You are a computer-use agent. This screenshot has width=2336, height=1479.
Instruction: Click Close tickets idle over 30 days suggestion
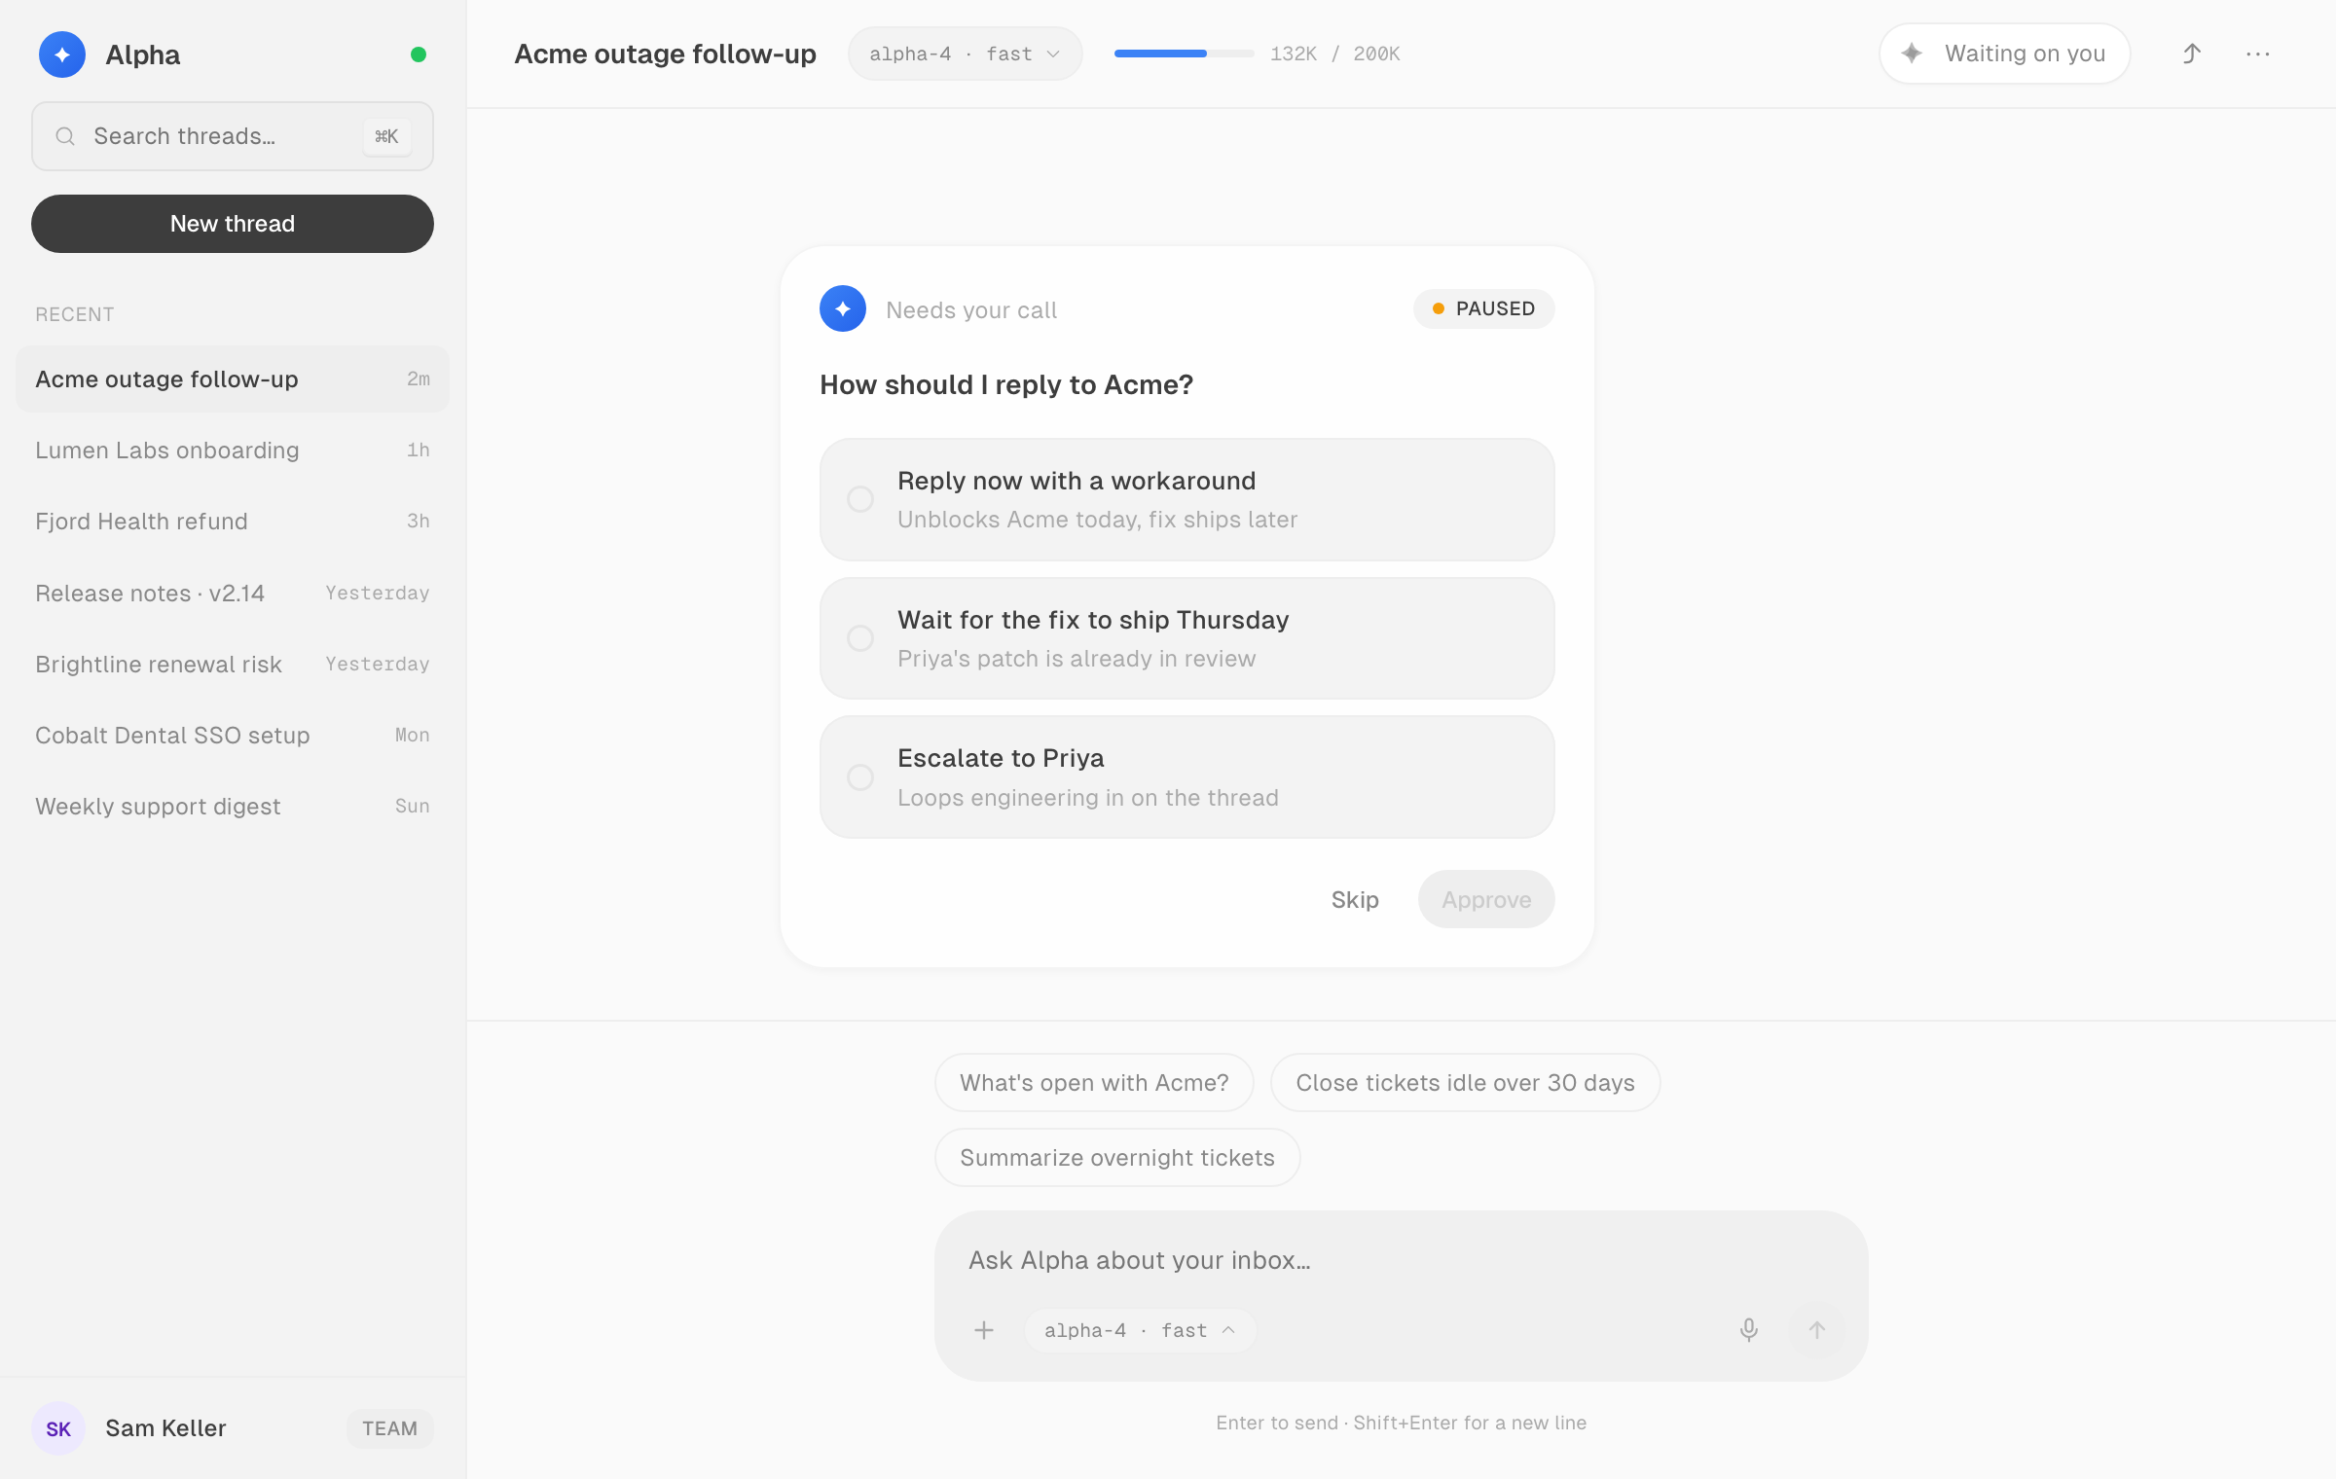(1465, 1082)
